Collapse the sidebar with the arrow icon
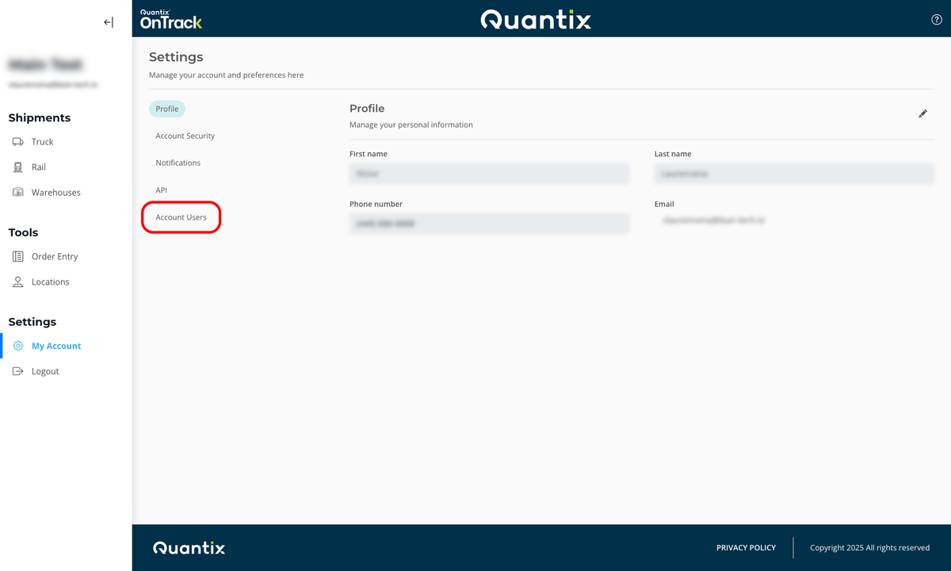 pos(108,22)
